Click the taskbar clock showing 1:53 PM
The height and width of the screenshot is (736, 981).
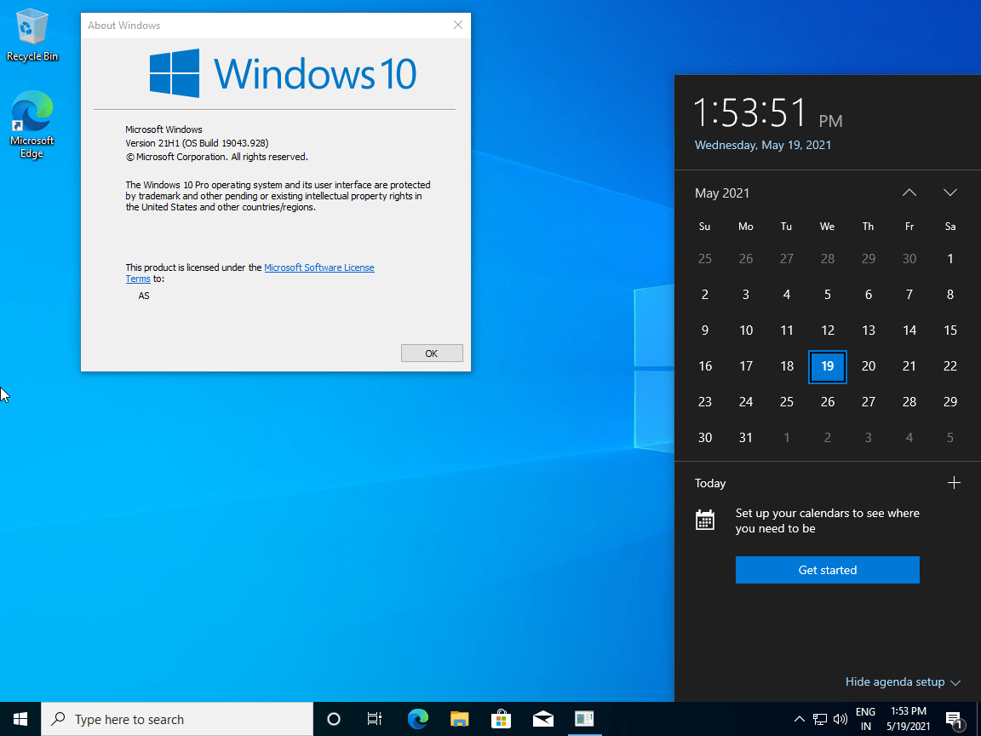908,719
